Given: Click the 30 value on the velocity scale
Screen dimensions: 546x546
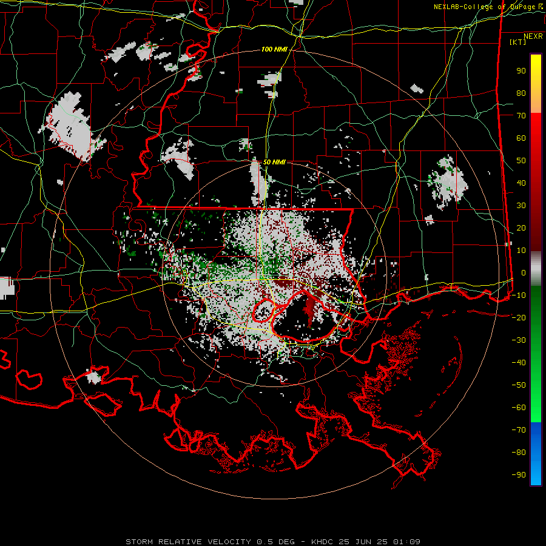Looking at the screenshot, I should click(x=521, y=206).
